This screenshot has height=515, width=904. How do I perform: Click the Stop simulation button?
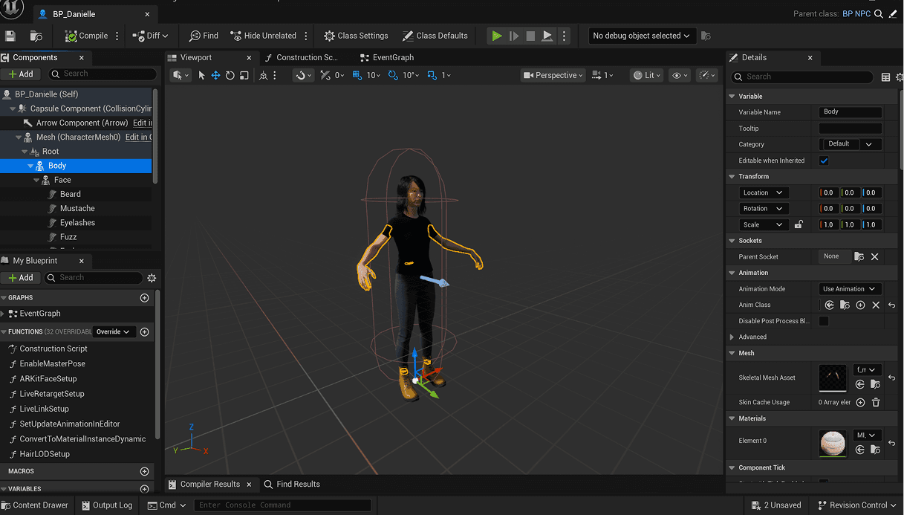530,36
